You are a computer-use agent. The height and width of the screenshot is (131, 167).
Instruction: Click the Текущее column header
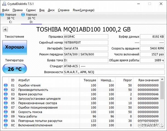pos(88,80)
